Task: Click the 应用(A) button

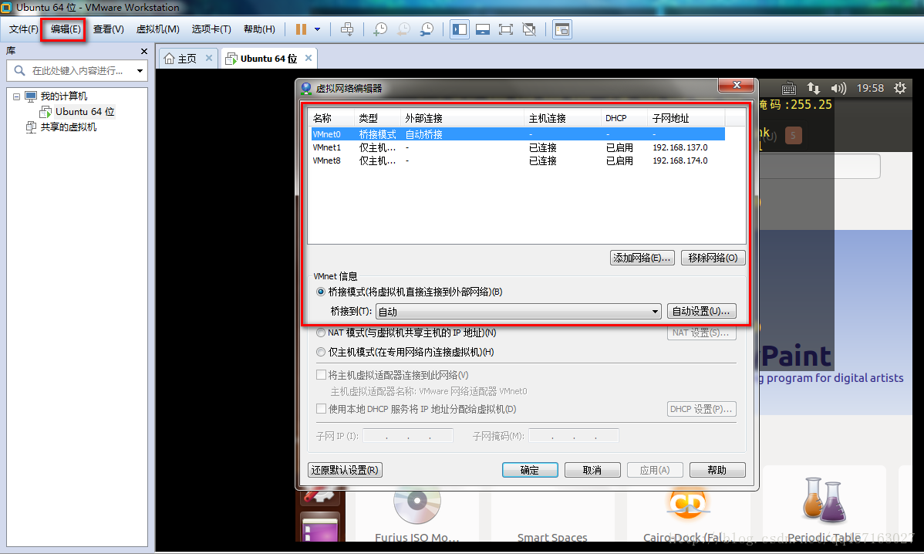Action: 655,470
